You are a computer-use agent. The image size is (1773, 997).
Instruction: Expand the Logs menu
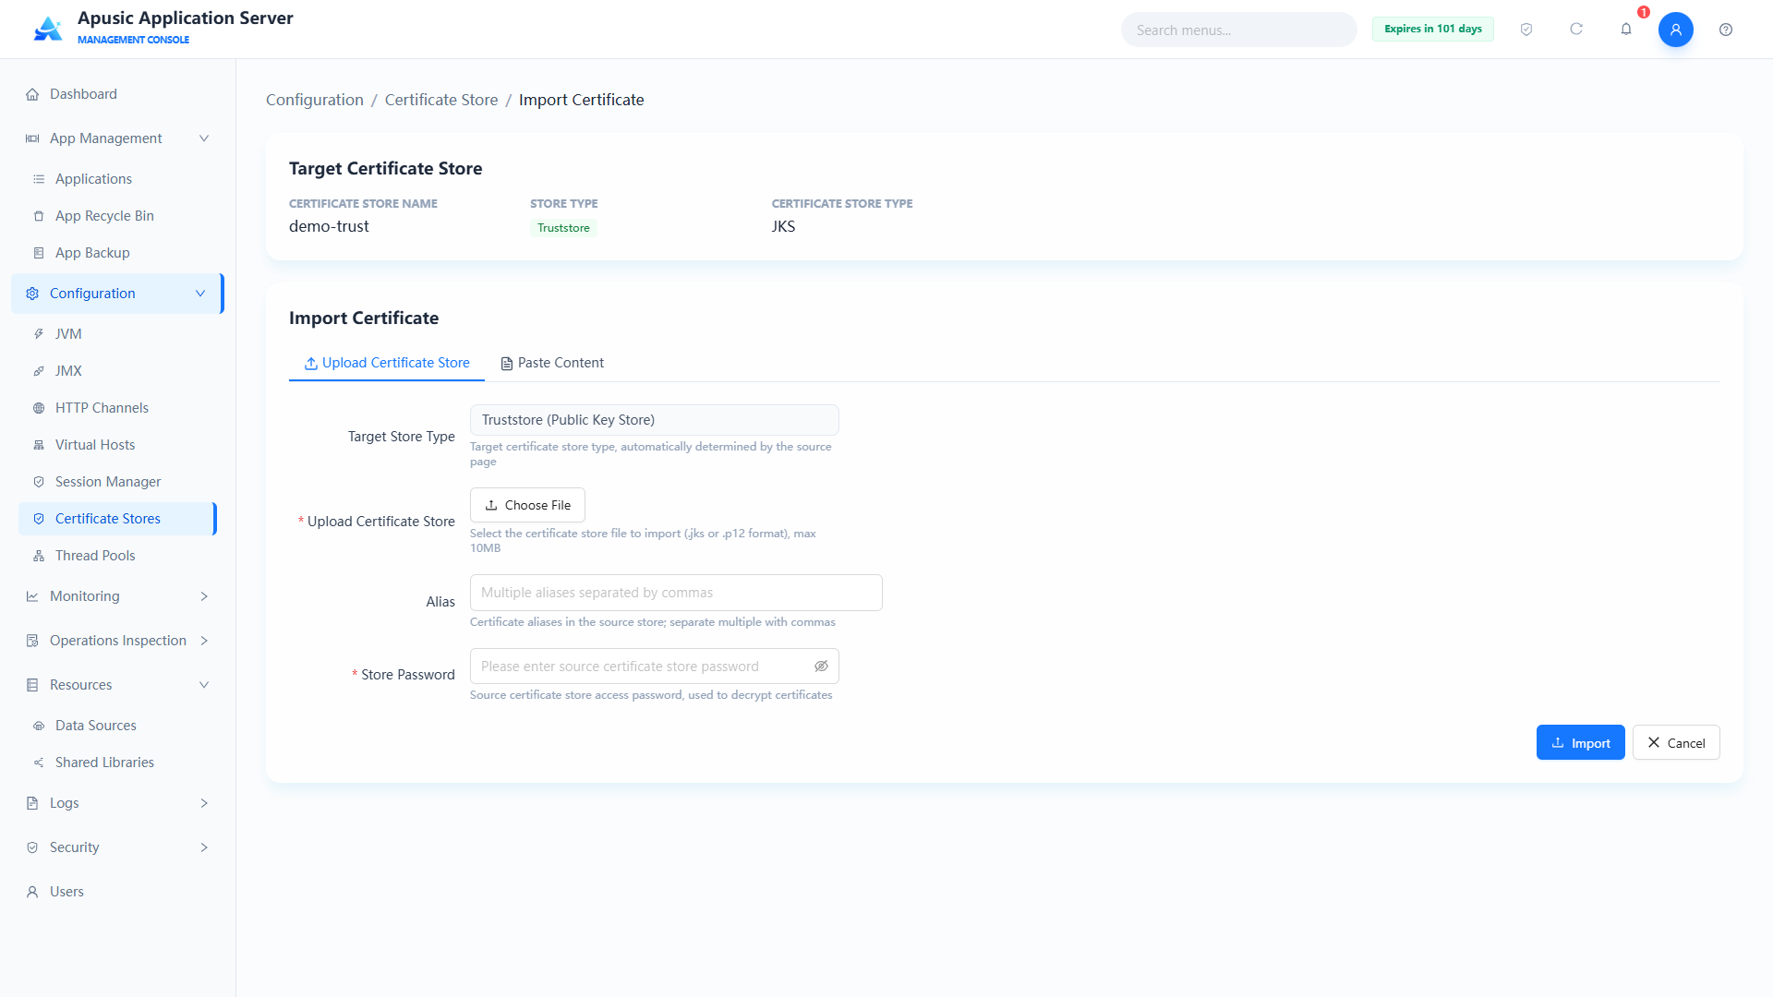118,803
